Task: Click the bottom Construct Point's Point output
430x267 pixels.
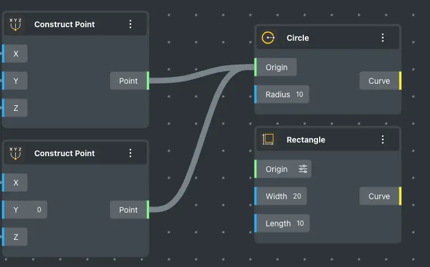Action: [129, 210]
